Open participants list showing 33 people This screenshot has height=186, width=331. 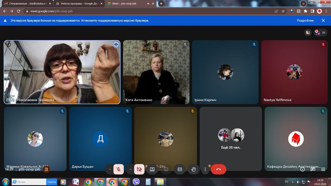pyautogui.click(x=320, y=33)
